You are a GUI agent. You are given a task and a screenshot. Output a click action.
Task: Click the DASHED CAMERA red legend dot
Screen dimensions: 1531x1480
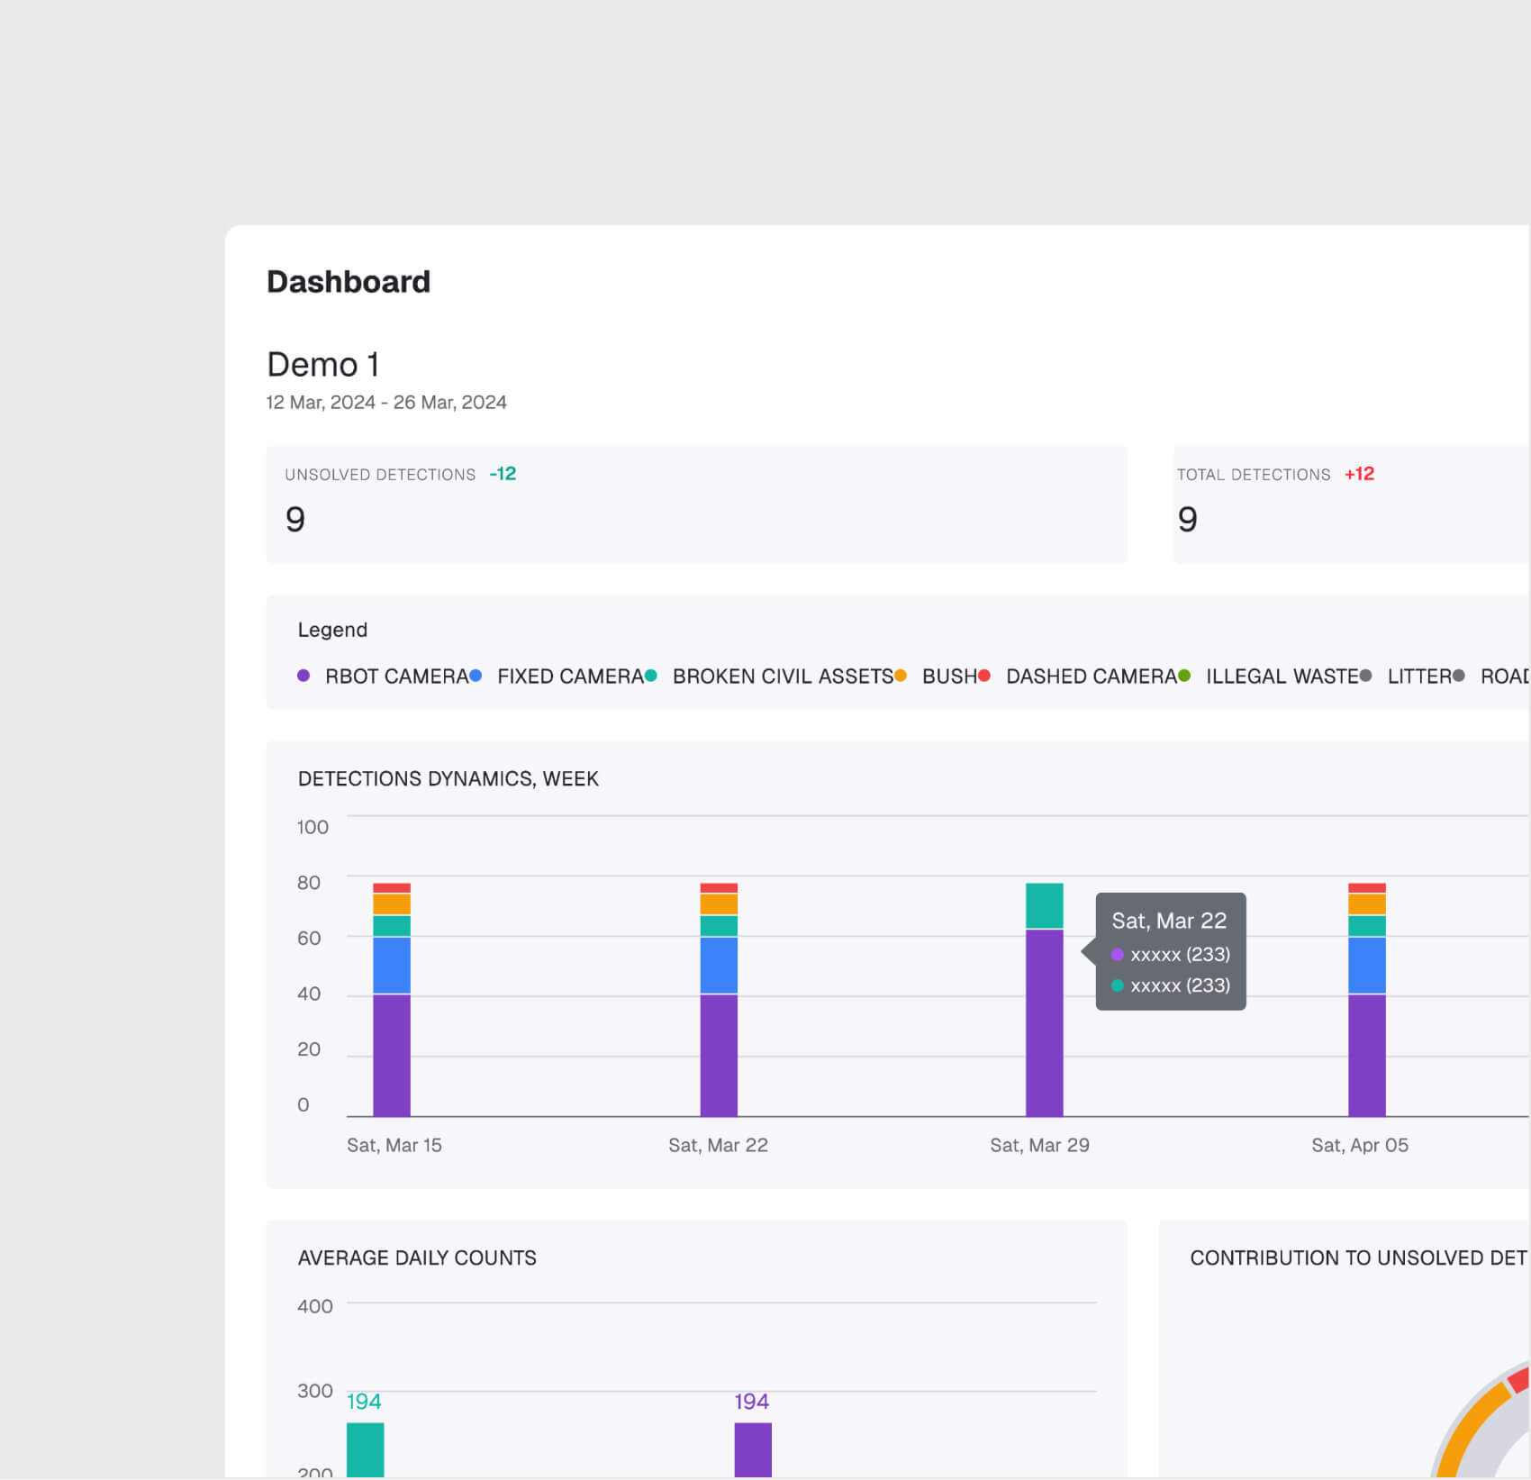(x=984, y=676)
